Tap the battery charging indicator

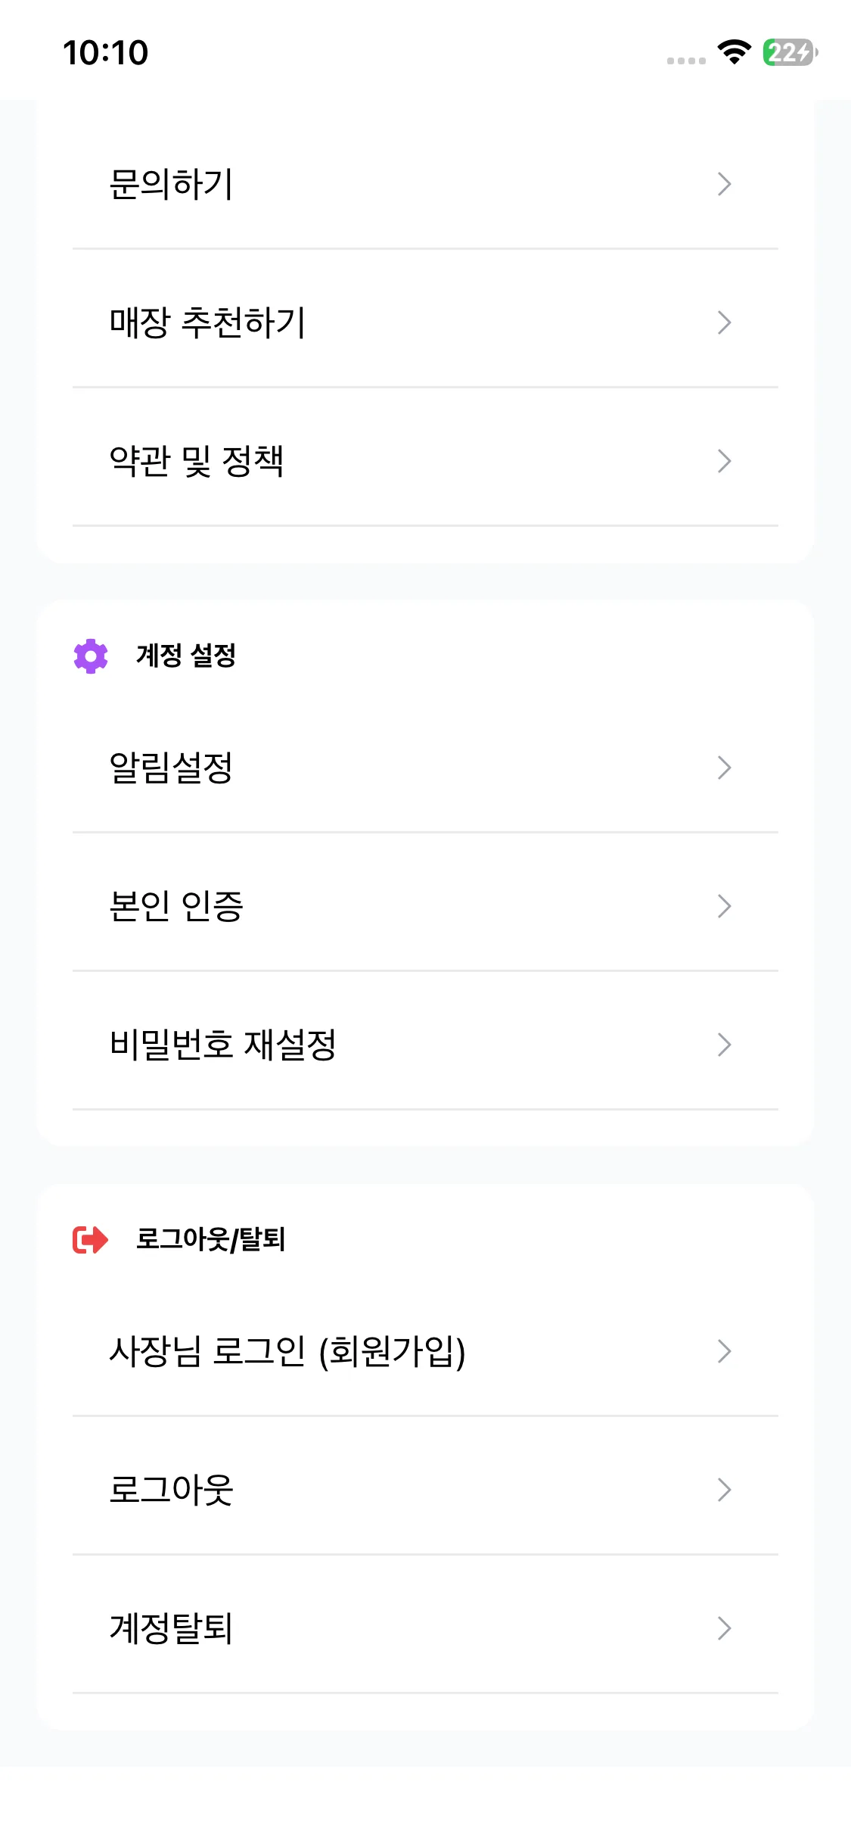[x=790, y=52]
